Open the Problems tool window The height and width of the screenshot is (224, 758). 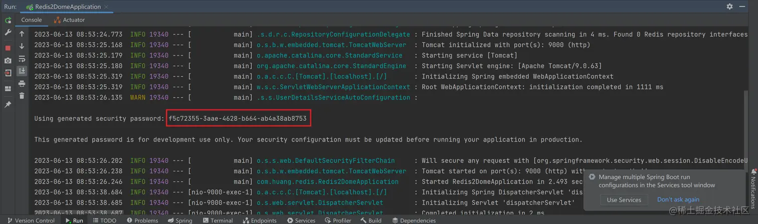142,220
